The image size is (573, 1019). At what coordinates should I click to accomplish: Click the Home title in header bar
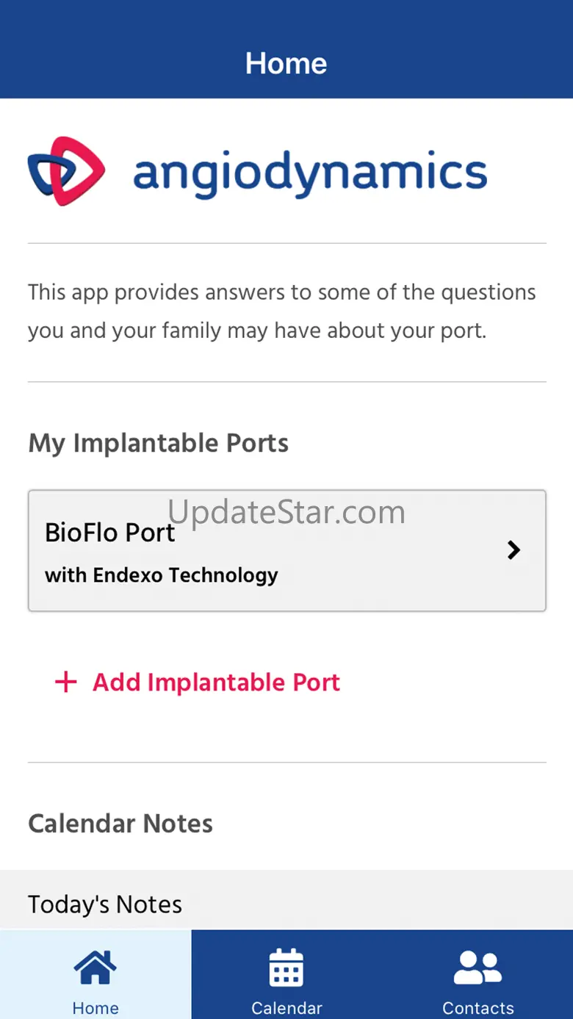coord(286,63)
